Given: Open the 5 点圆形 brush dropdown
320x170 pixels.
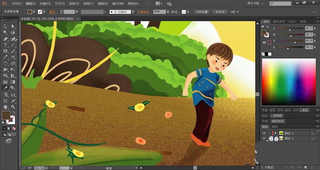Looking at the screenshot, I should click(133, 12).
